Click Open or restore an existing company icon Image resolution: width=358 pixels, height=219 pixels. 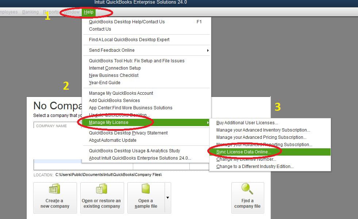(101, 189)
